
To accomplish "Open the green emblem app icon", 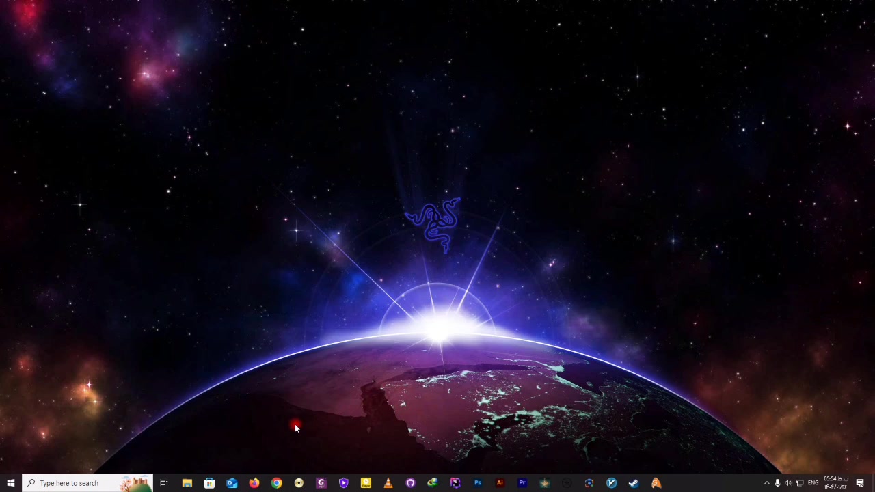I will [544, 483].
